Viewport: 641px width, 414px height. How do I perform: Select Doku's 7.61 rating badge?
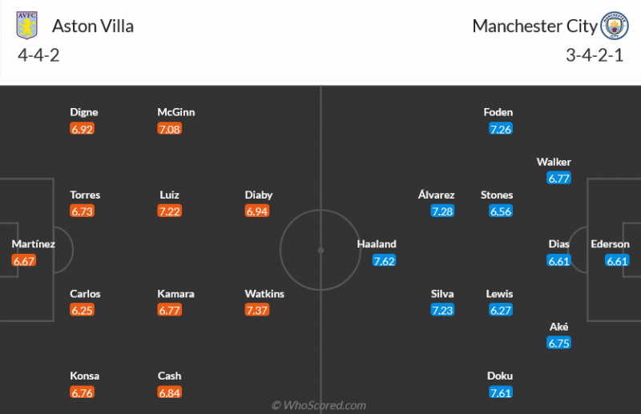tap(501, 392)
